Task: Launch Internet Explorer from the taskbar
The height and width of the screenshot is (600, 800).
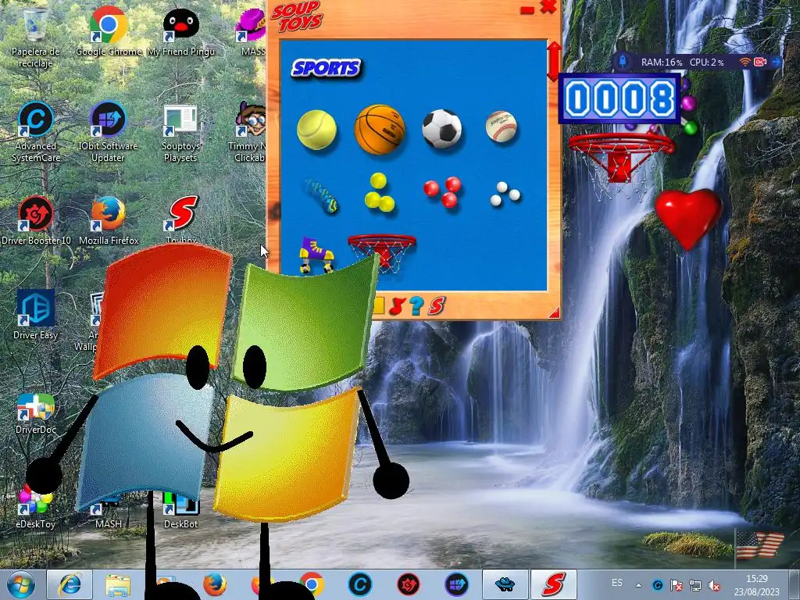Action: tap(70, 584)
